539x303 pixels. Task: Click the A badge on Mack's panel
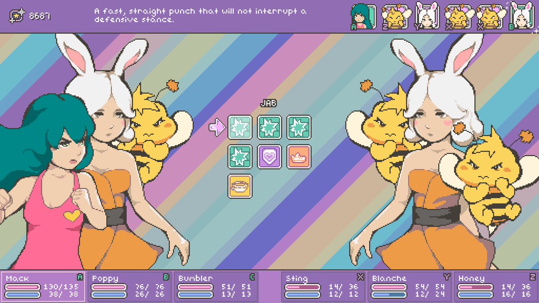coord(80,277)
